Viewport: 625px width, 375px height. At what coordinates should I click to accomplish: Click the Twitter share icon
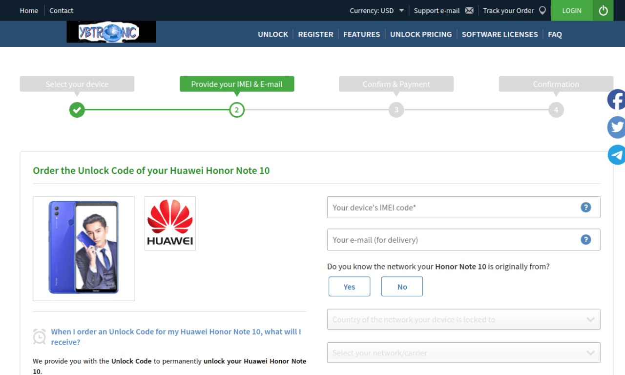pos(616,127)
